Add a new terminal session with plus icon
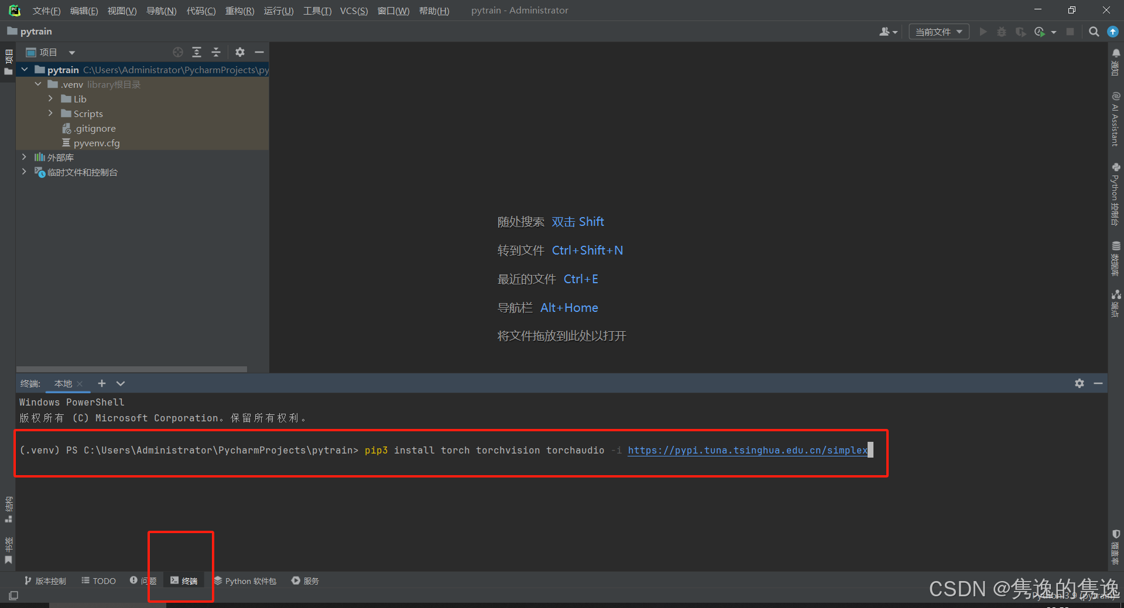Viewport: 1124px width, 608px height. [x=101, y=383]
